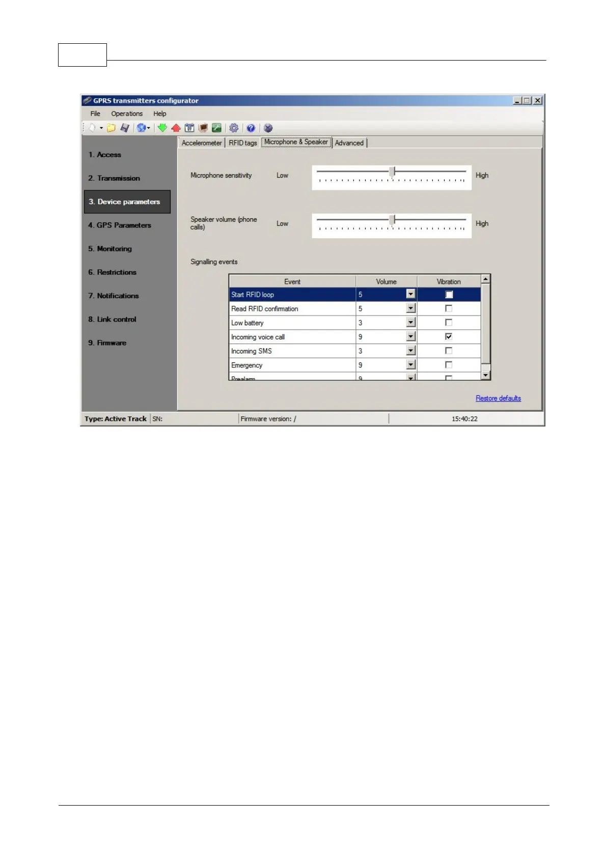Click the red up arrow write icon
Image resolution: width=606 pixels, height=857 pixels.
pos(176,128)
